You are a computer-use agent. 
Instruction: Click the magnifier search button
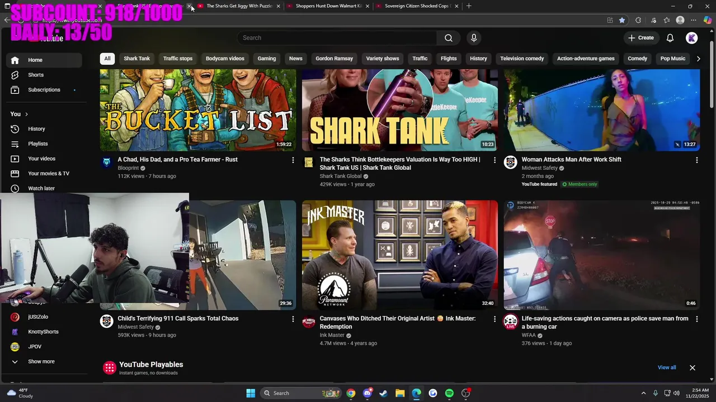pos(449,38)
